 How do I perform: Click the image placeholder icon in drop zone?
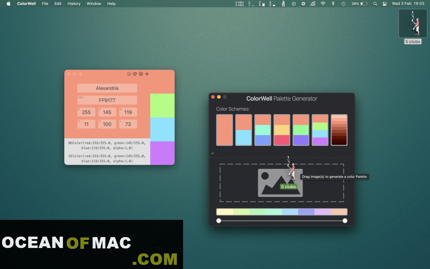(280, 183)
